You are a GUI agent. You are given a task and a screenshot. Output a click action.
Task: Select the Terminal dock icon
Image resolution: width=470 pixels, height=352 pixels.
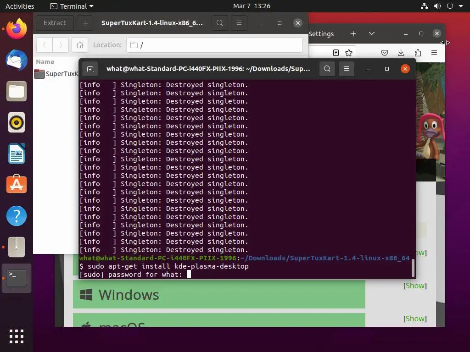tap(17, 278)
